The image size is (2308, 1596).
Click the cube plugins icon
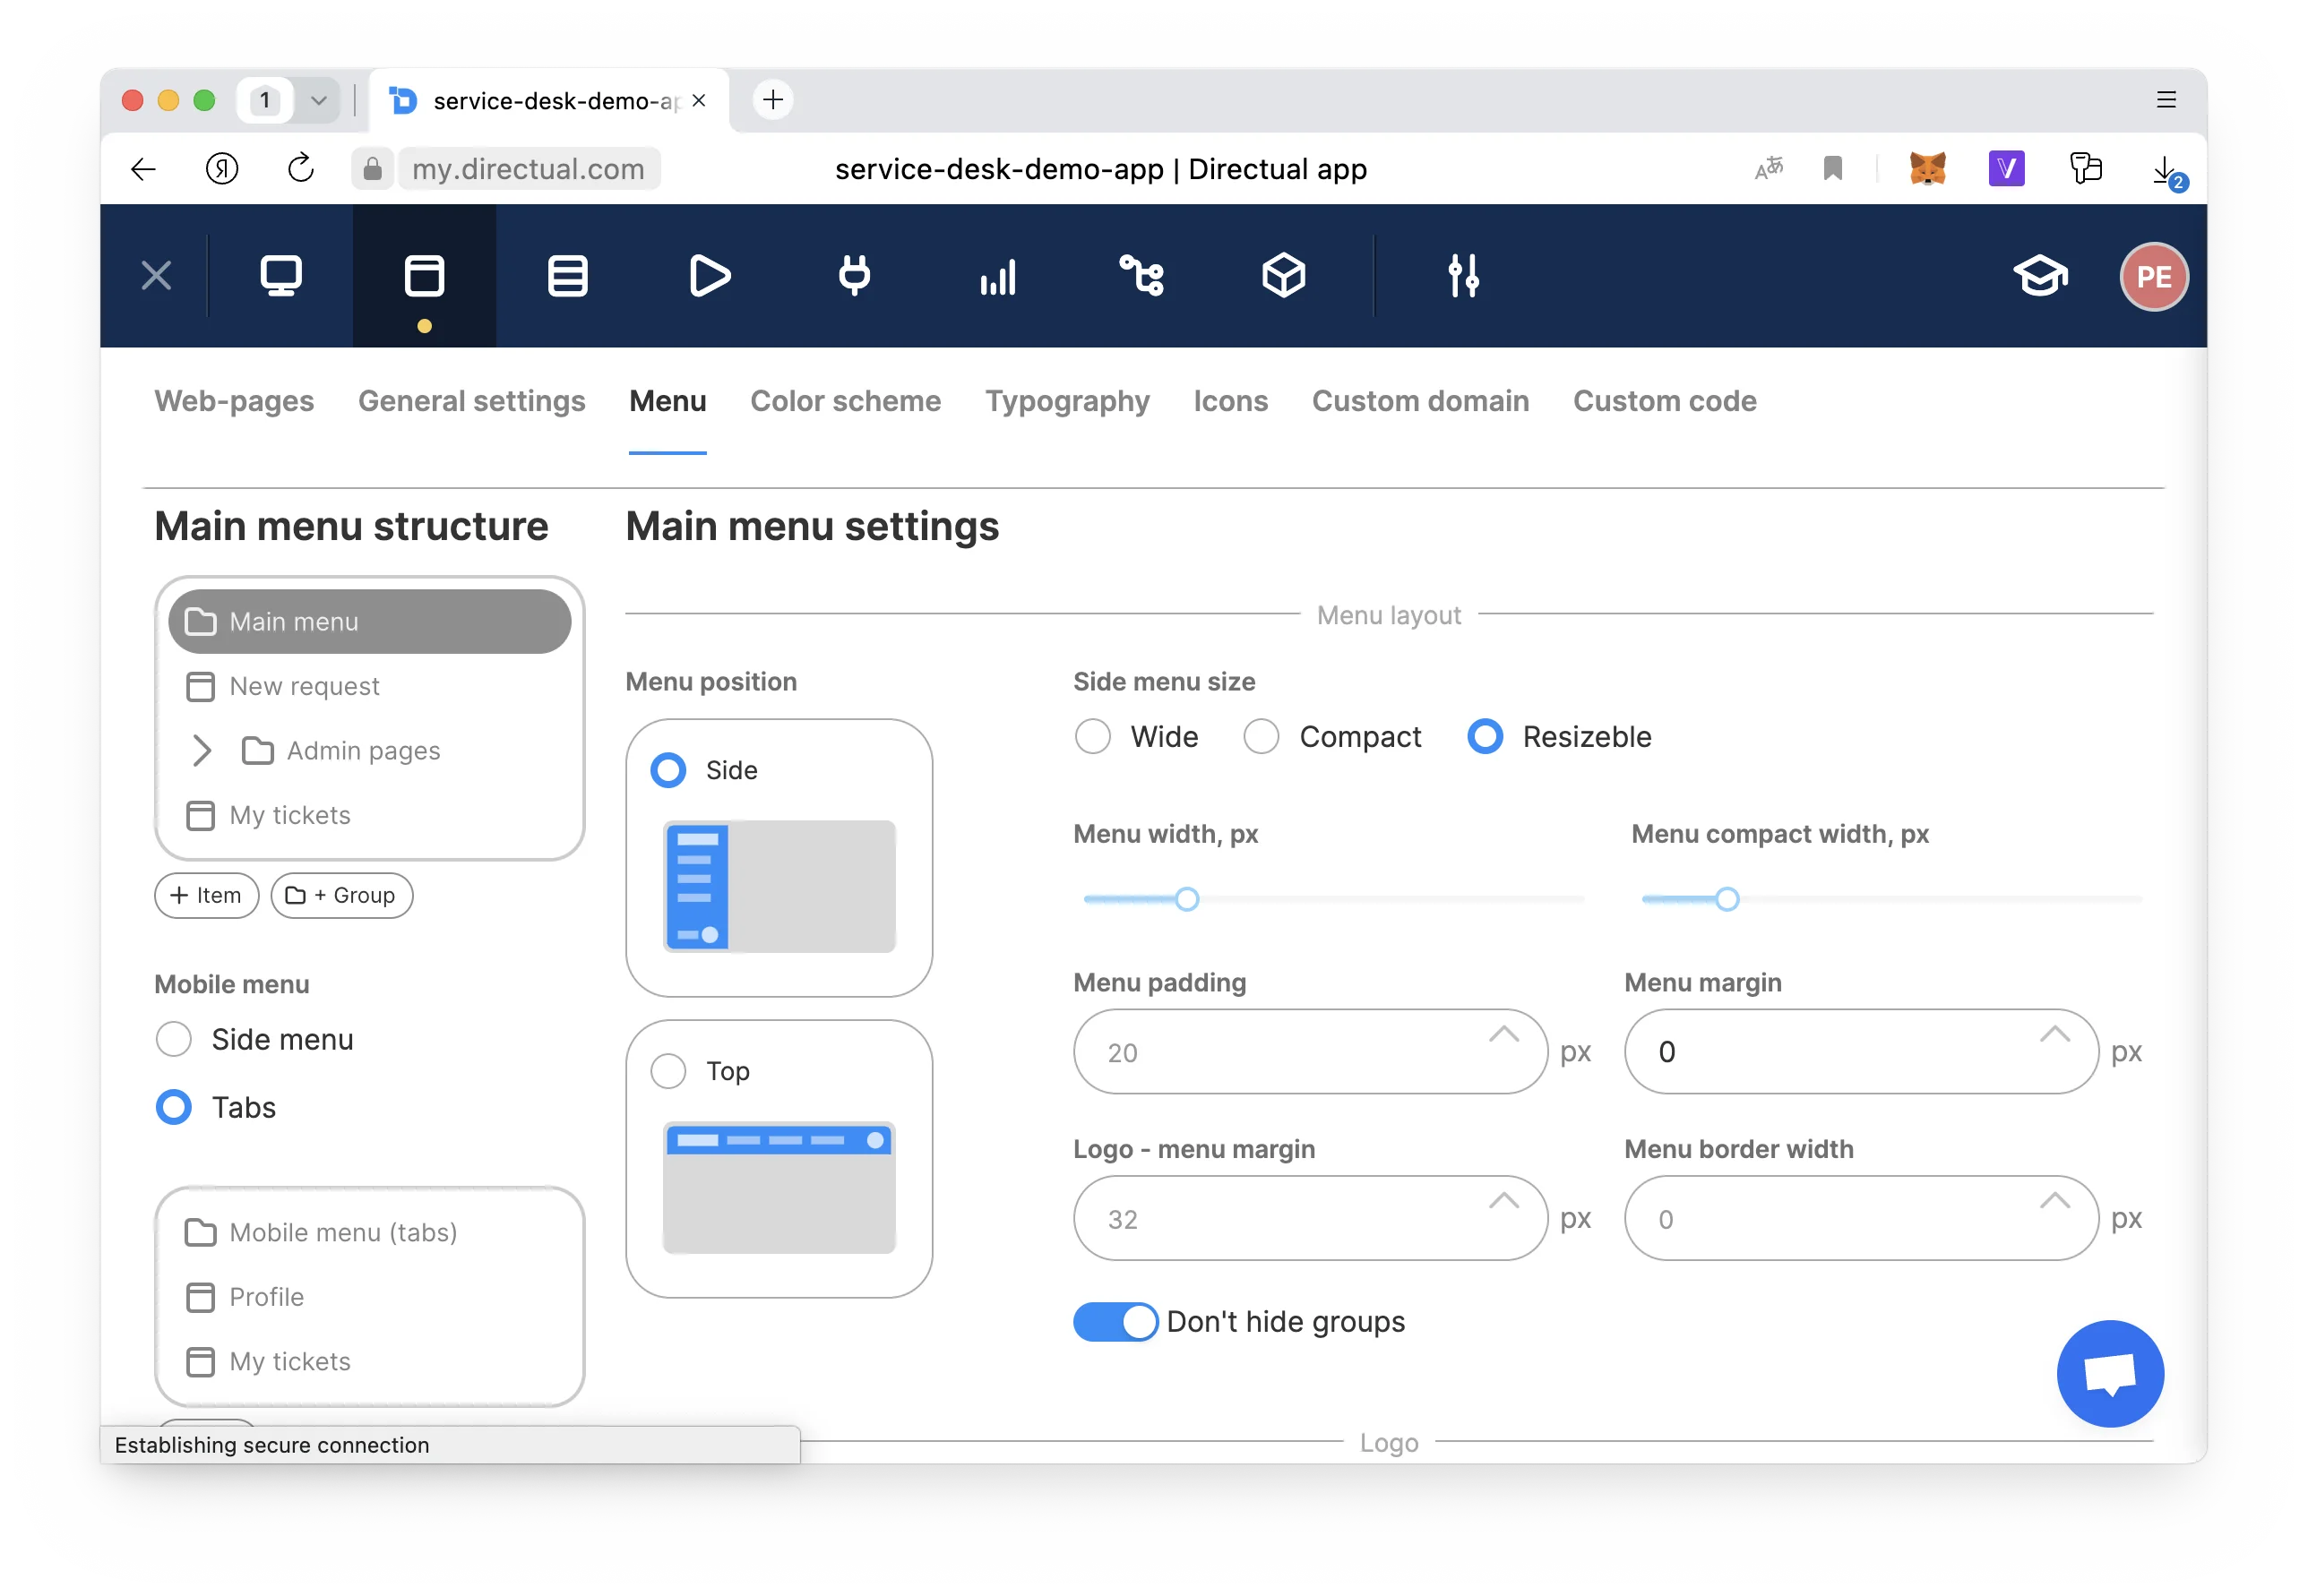(x=1284, y=276)
